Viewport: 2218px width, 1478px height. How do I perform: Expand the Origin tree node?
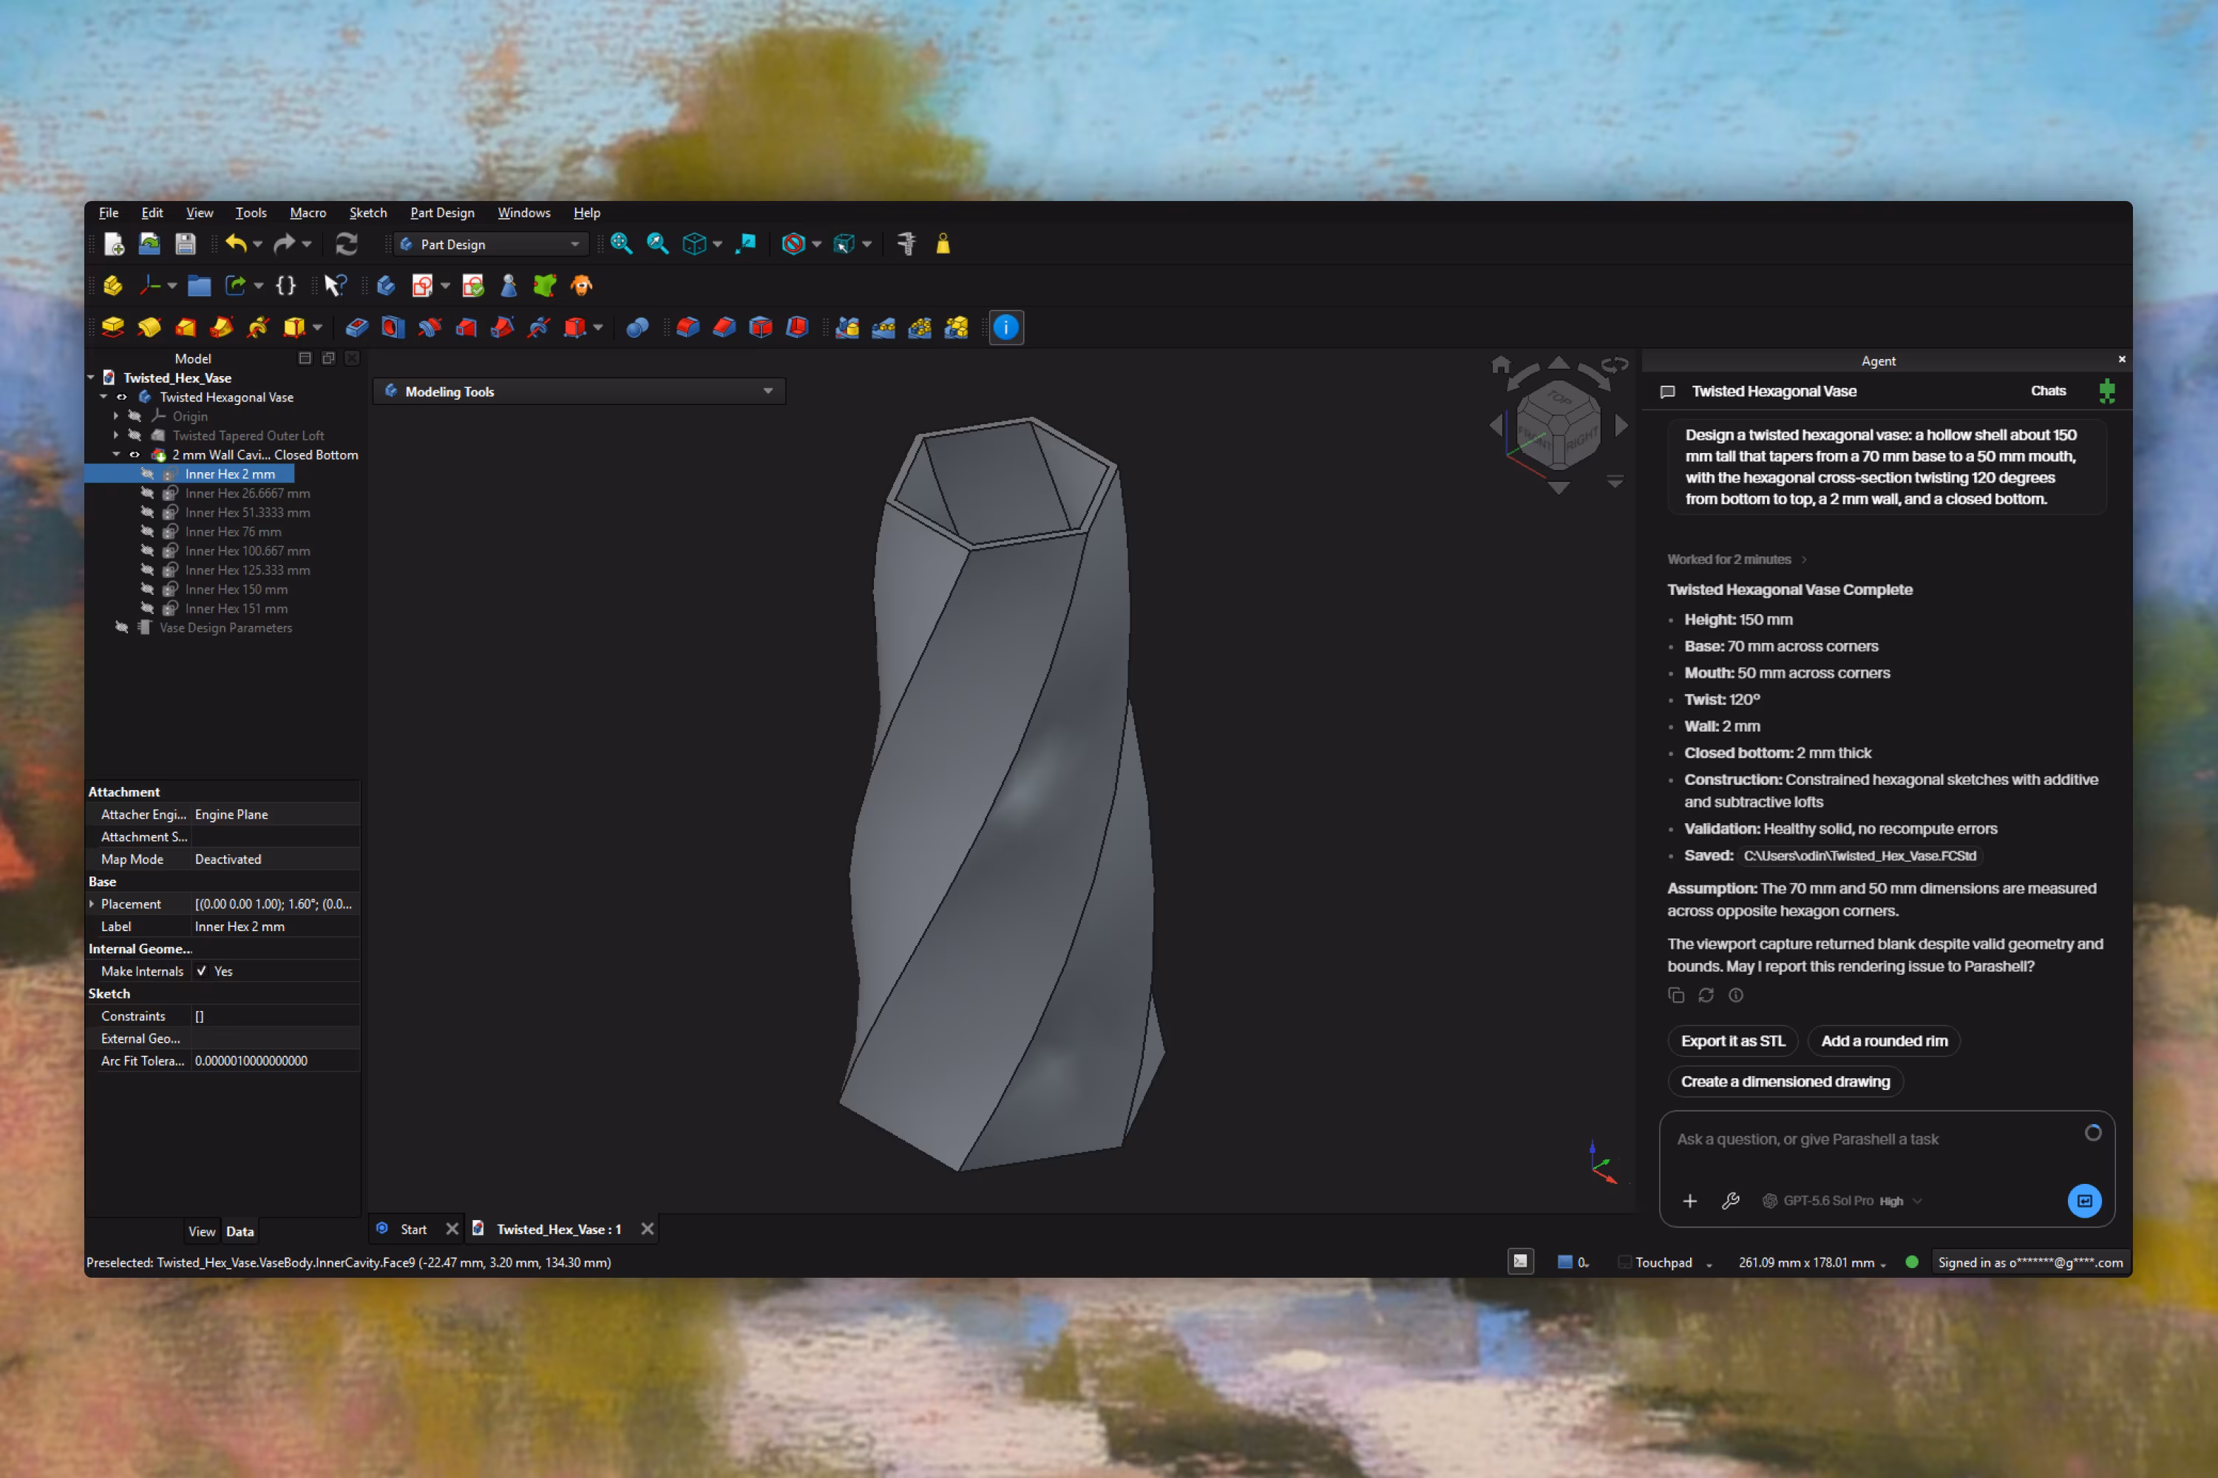coord(116,415)
